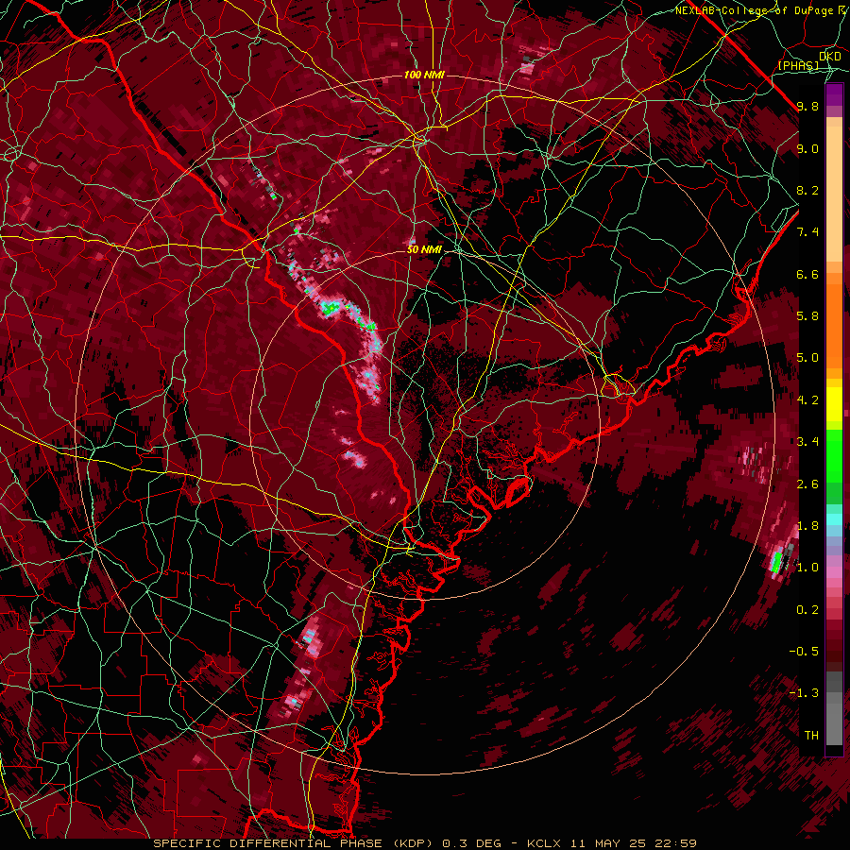This screenshot has width=850, height=850.
Task: Click the 2.6 scale value
Action: point(807,484)
